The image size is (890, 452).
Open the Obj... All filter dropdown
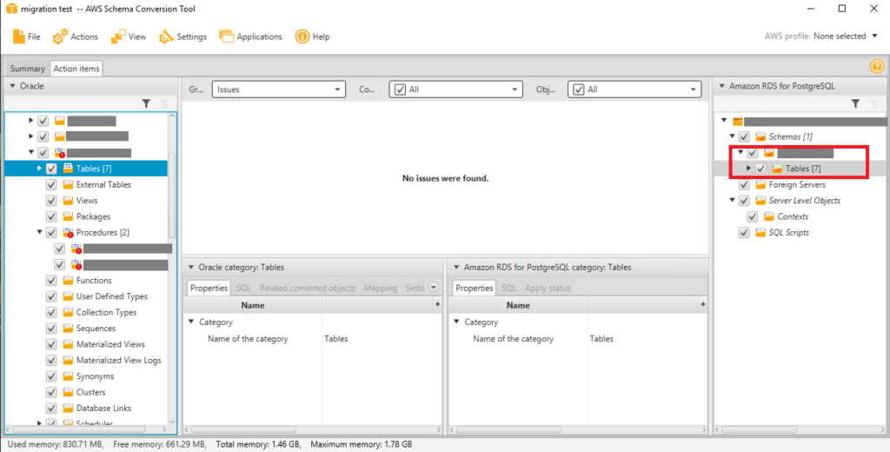point(634,90)
